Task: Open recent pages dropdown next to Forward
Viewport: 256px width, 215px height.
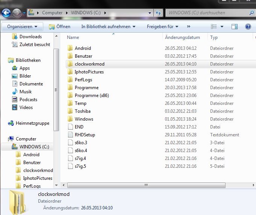Action: pyautogui.click(x=24, y=13)
